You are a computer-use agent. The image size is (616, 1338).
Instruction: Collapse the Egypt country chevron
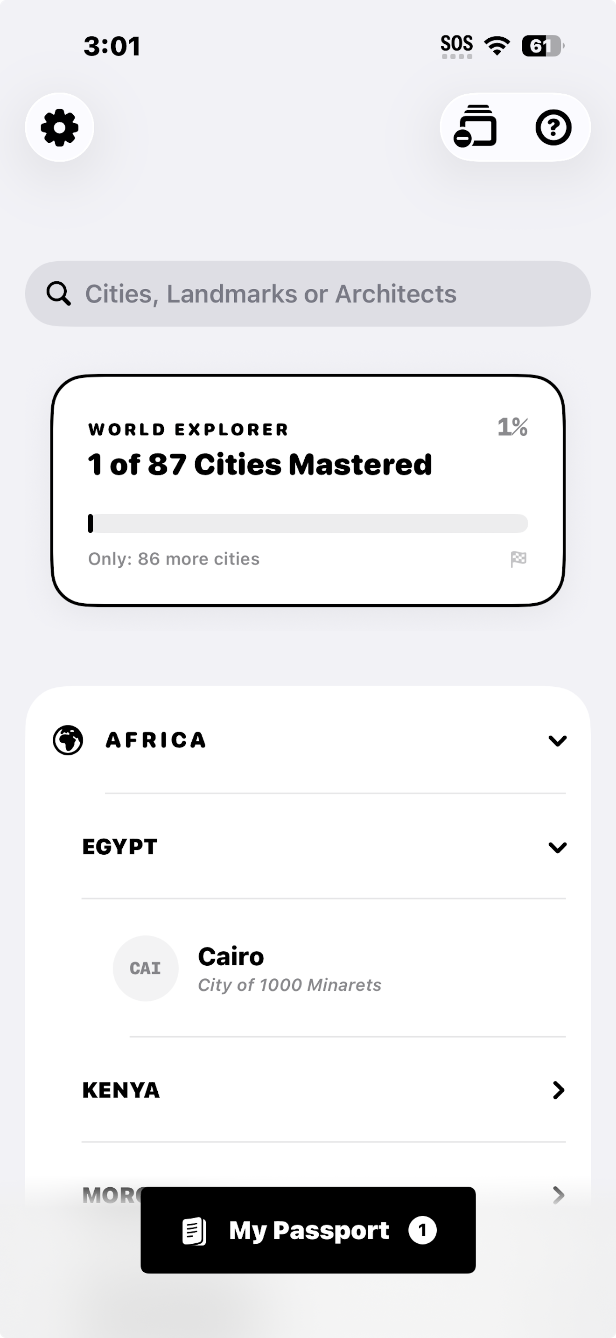click(557, 848)
